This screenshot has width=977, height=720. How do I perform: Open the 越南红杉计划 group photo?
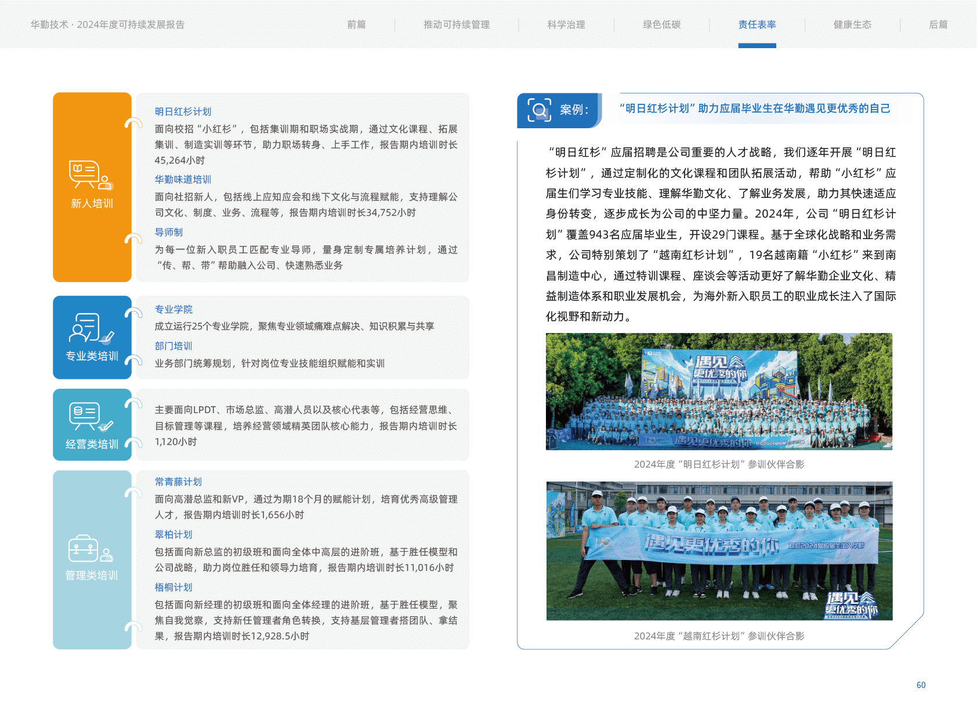(719, 551)
